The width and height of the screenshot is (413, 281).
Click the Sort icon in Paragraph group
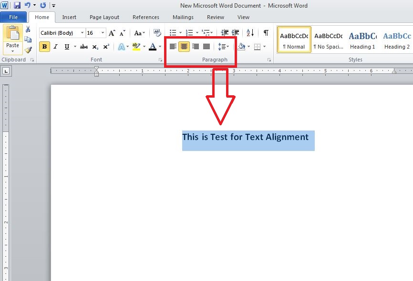pyautogui.click(x=250, y=33)
